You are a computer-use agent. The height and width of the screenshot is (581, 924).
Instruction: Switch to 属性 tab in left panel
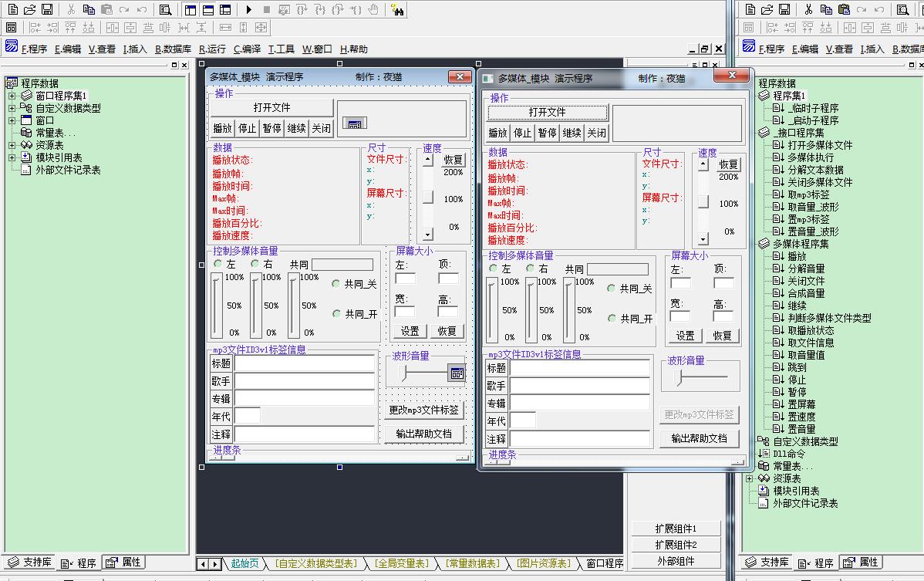click(123, 562)
